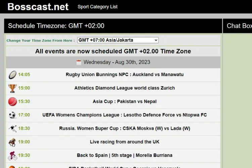The width and height of the screenshot is (252, 168).
Task: Open Sport Category List menu
Action: (x=97, y=7)
